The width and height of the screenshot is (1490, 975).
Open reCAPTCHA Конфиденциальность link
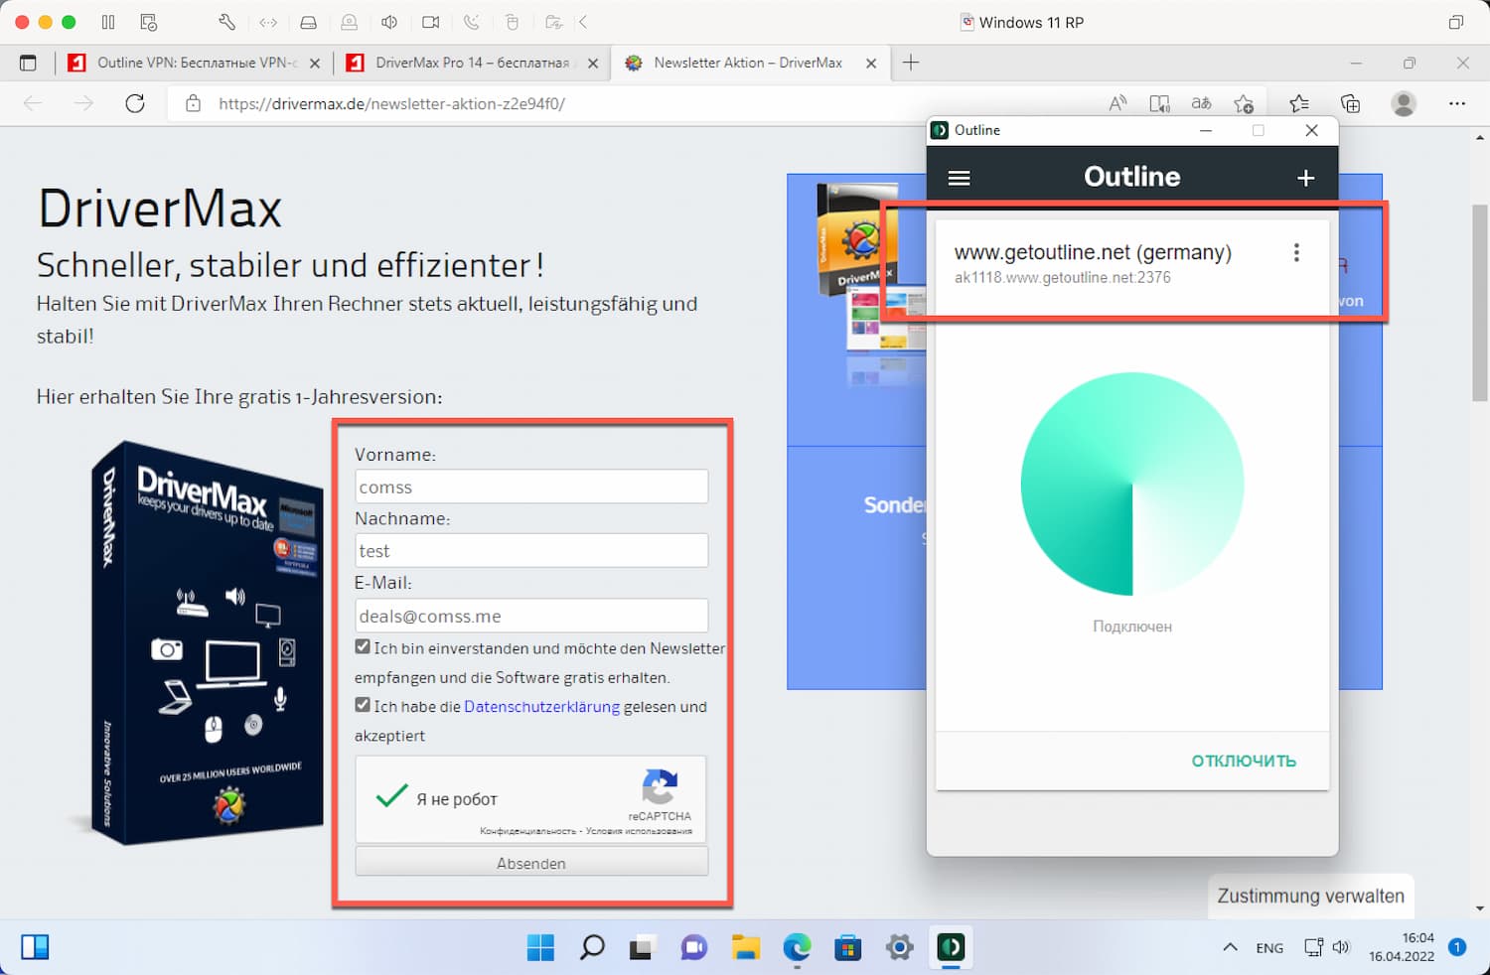click(527, 831)
